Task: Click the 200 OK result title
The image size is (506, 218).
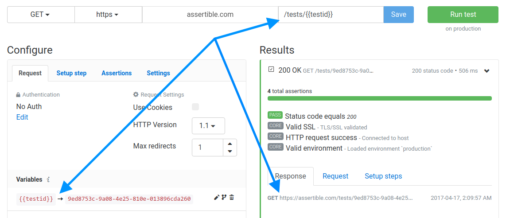Action: click(x=290, y=70)
